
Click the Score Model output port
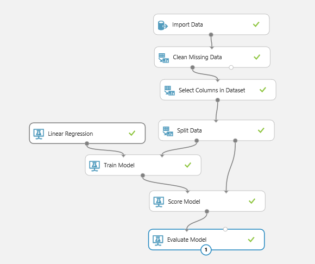coord(207,211)
